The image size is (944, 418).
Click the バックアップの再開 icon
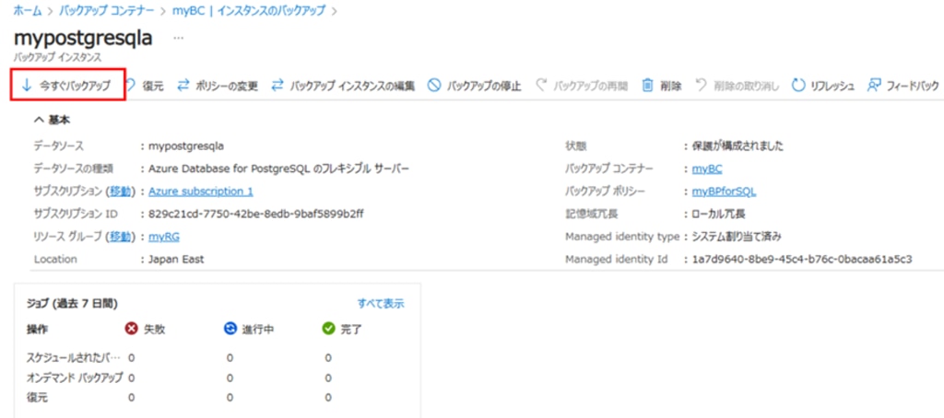pos(542,86)
